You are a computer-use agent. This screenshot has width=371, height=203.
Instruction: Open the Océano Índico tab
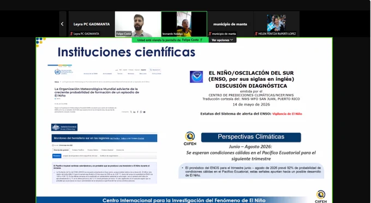pos(93,150)
